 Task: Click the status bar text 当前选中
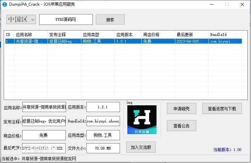(x=39, y=159)
